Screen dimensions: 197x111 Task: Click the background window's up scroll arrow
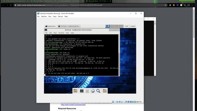point(155,22)
